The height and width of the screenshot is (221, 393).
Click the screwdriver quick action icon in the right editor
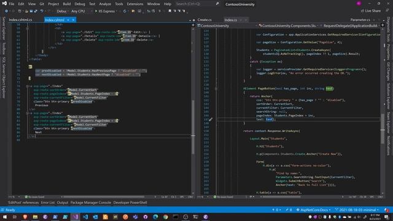[211, 120]
